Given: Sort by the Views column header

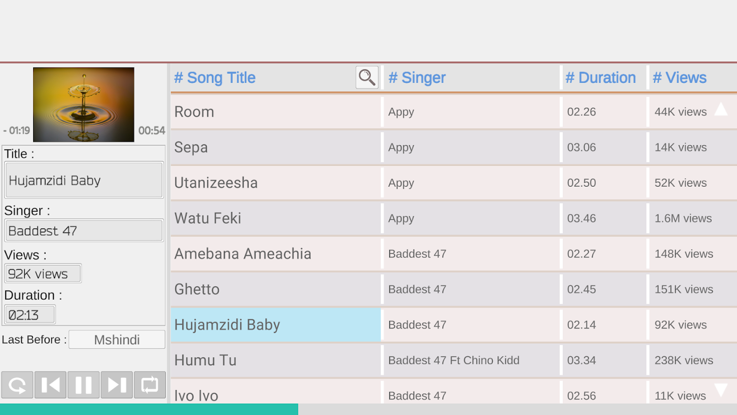Looking at the screenshot, I should tap(679, 78).
